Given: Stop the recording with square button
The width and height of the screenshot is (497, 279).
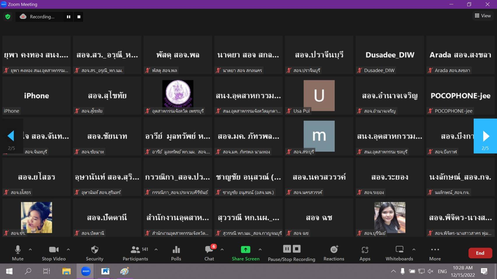Looking at the screenshot, I should (x=79, y=17).
